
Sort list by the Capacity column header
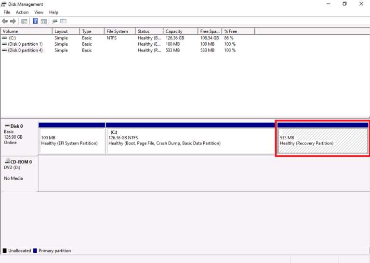click(180, 31)
